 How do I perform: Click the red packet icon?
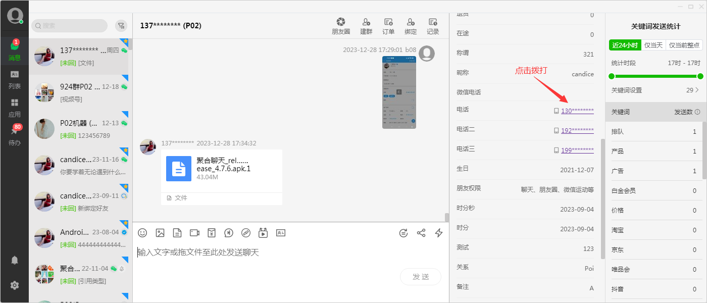click(x=212, y=233)
